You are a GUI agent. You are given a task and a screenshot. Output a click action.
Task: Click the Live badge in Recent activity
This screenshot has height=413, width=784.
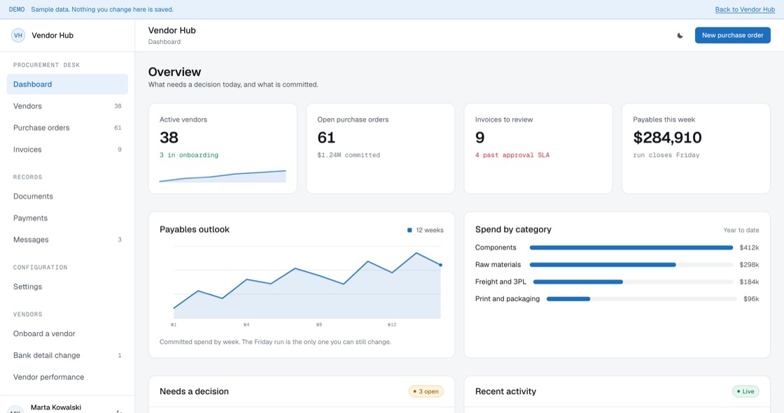point(745,391)
